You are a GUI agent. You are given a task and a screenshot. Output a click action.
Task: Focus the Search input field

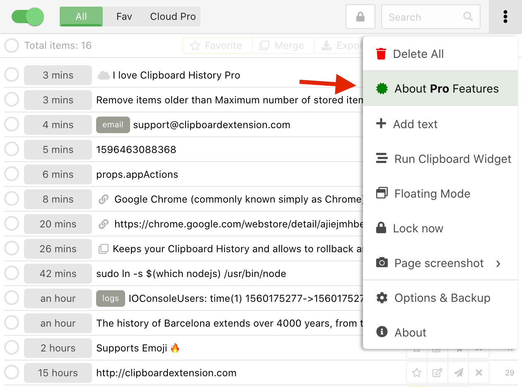coord(430,17)
